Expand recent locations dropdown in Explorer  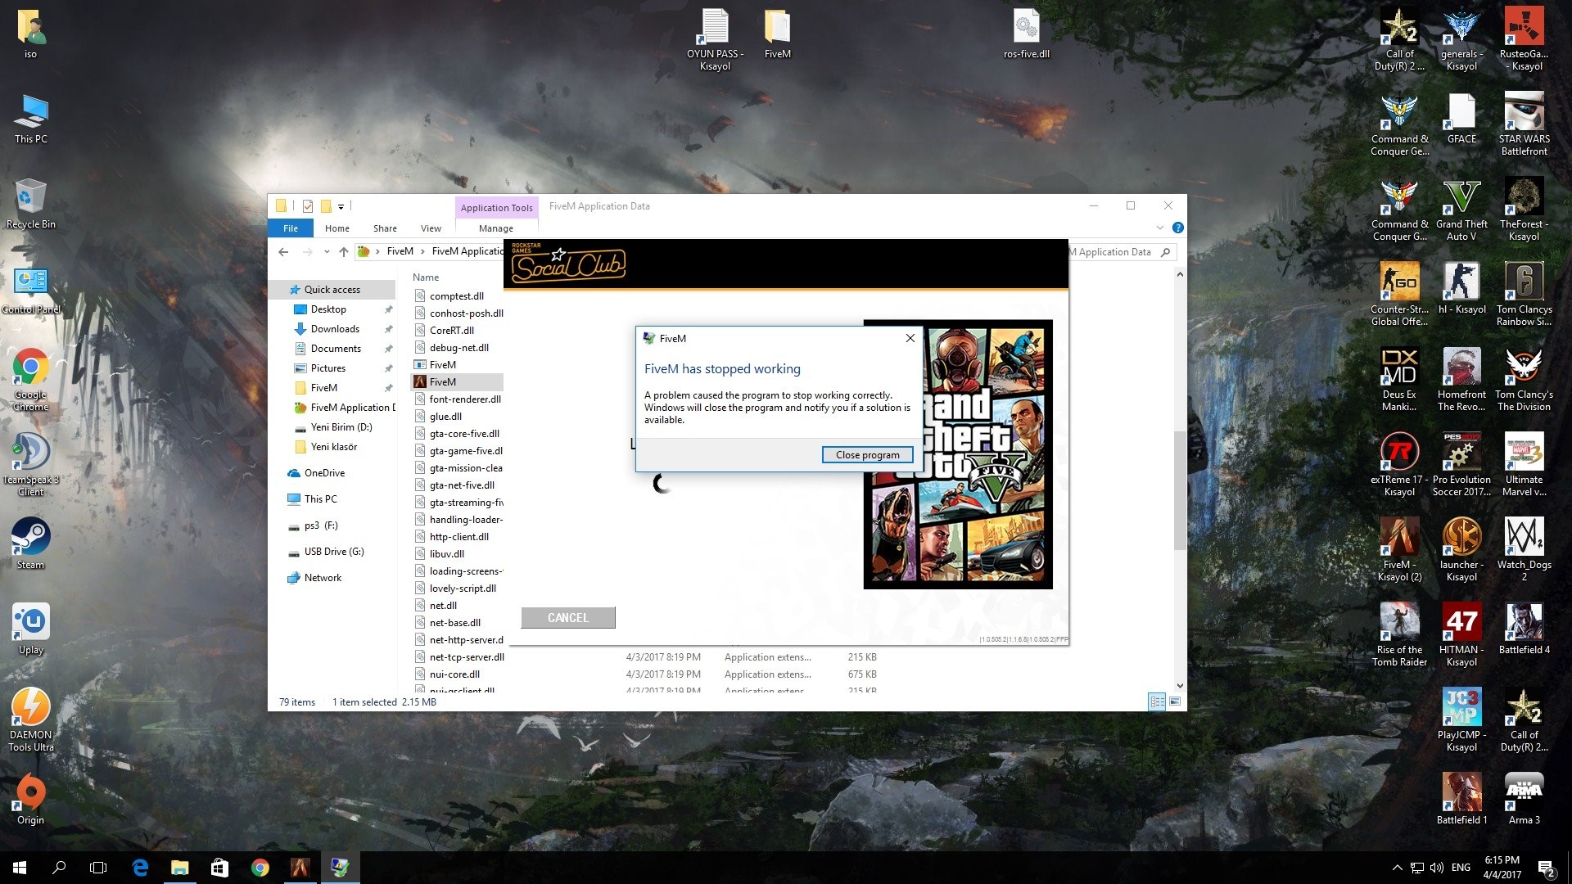(327, 252)
